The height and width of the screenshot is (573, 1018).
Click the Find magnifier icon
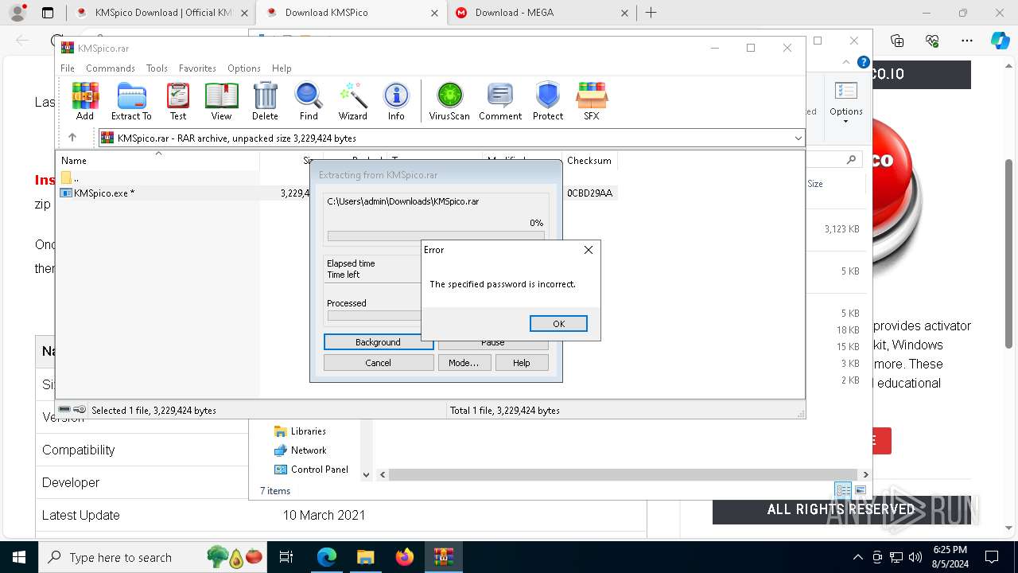pyautogui.click(x=309, y=101)
